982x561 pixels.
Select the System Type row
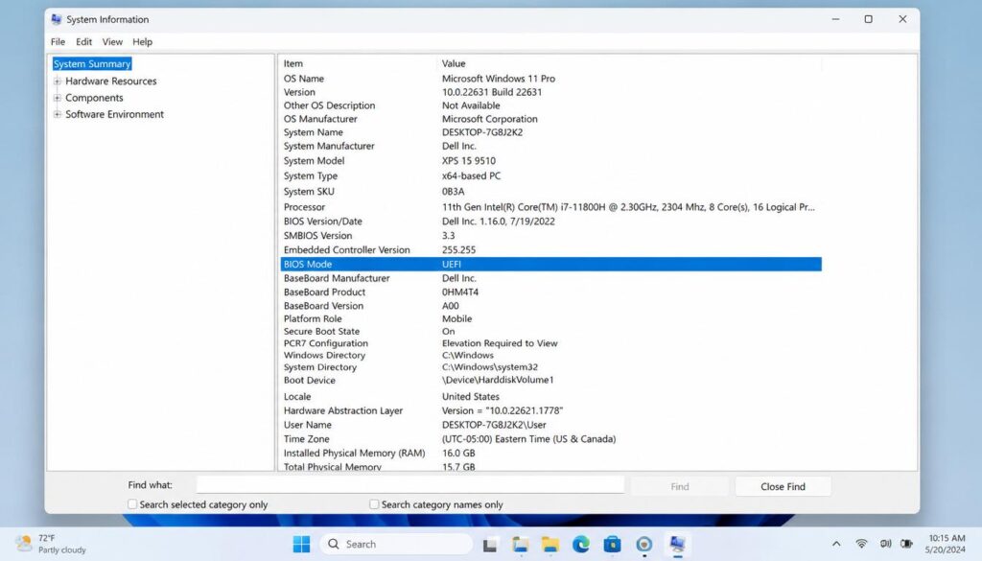click(551, 175)
